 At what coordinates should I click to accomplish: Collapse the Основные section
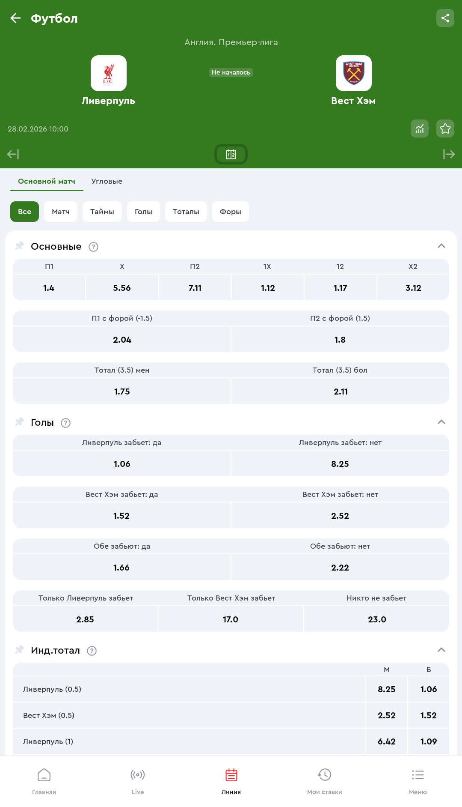coord(441,246)
